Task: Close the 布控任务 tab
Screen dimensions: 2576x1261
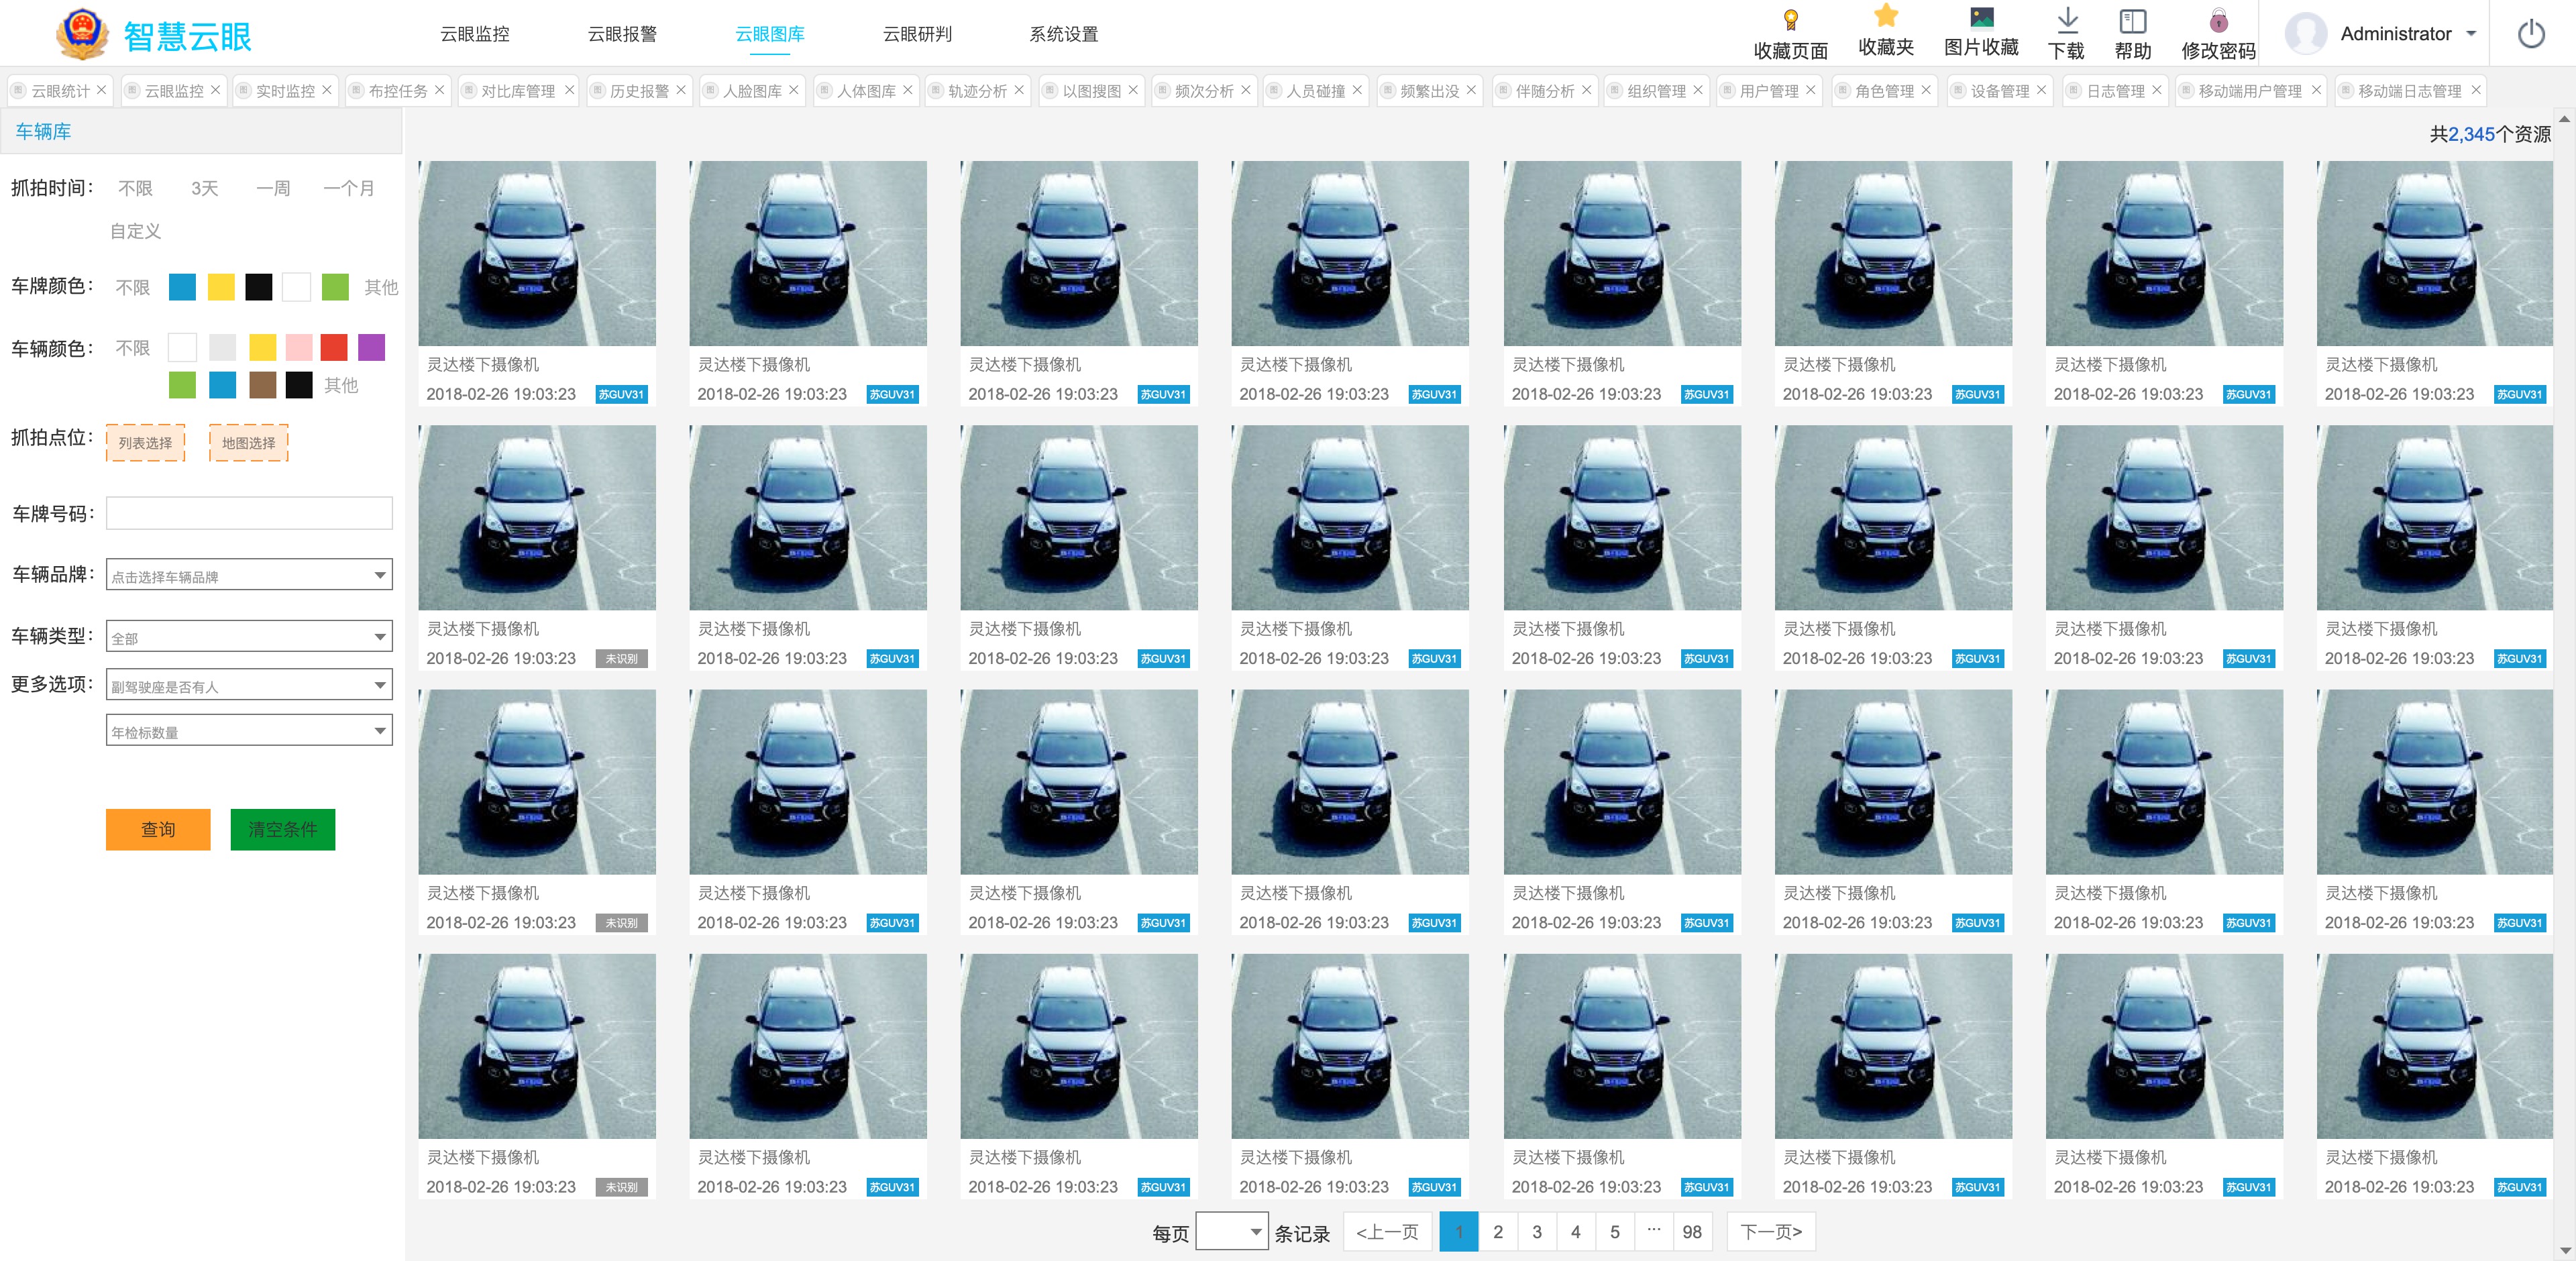Action: click(439, 90)
